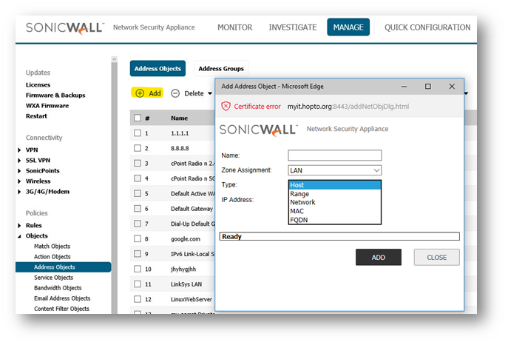Collapse the Objects sidebar section
The width and height of the screenshot is (508, 345).
(x=19, y=236)
